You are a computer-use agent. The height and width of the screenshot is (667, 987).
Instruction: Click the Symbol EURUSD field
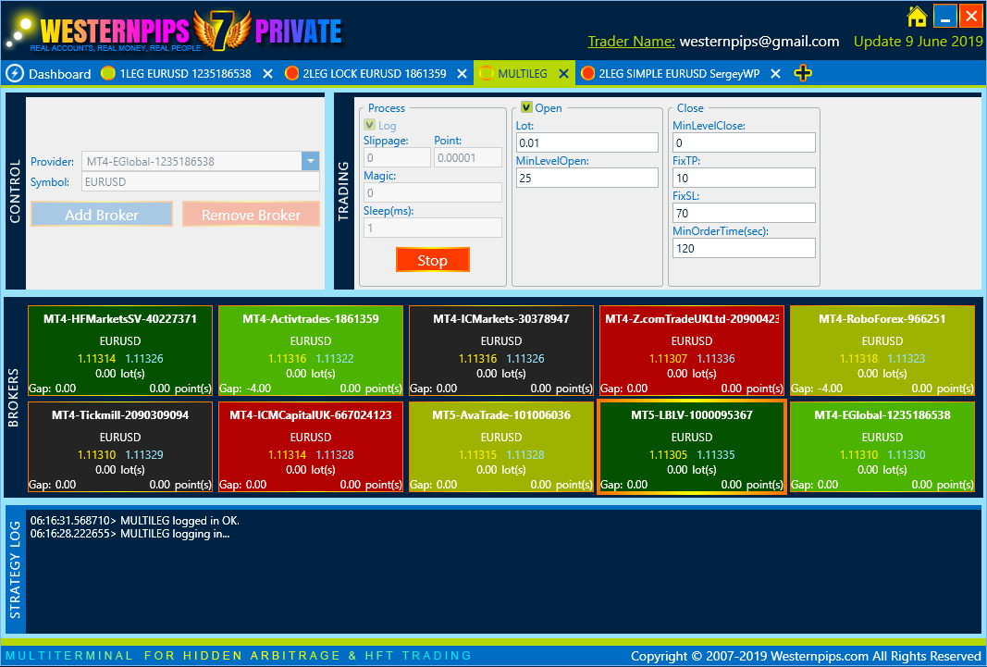[x=200, y=182]
